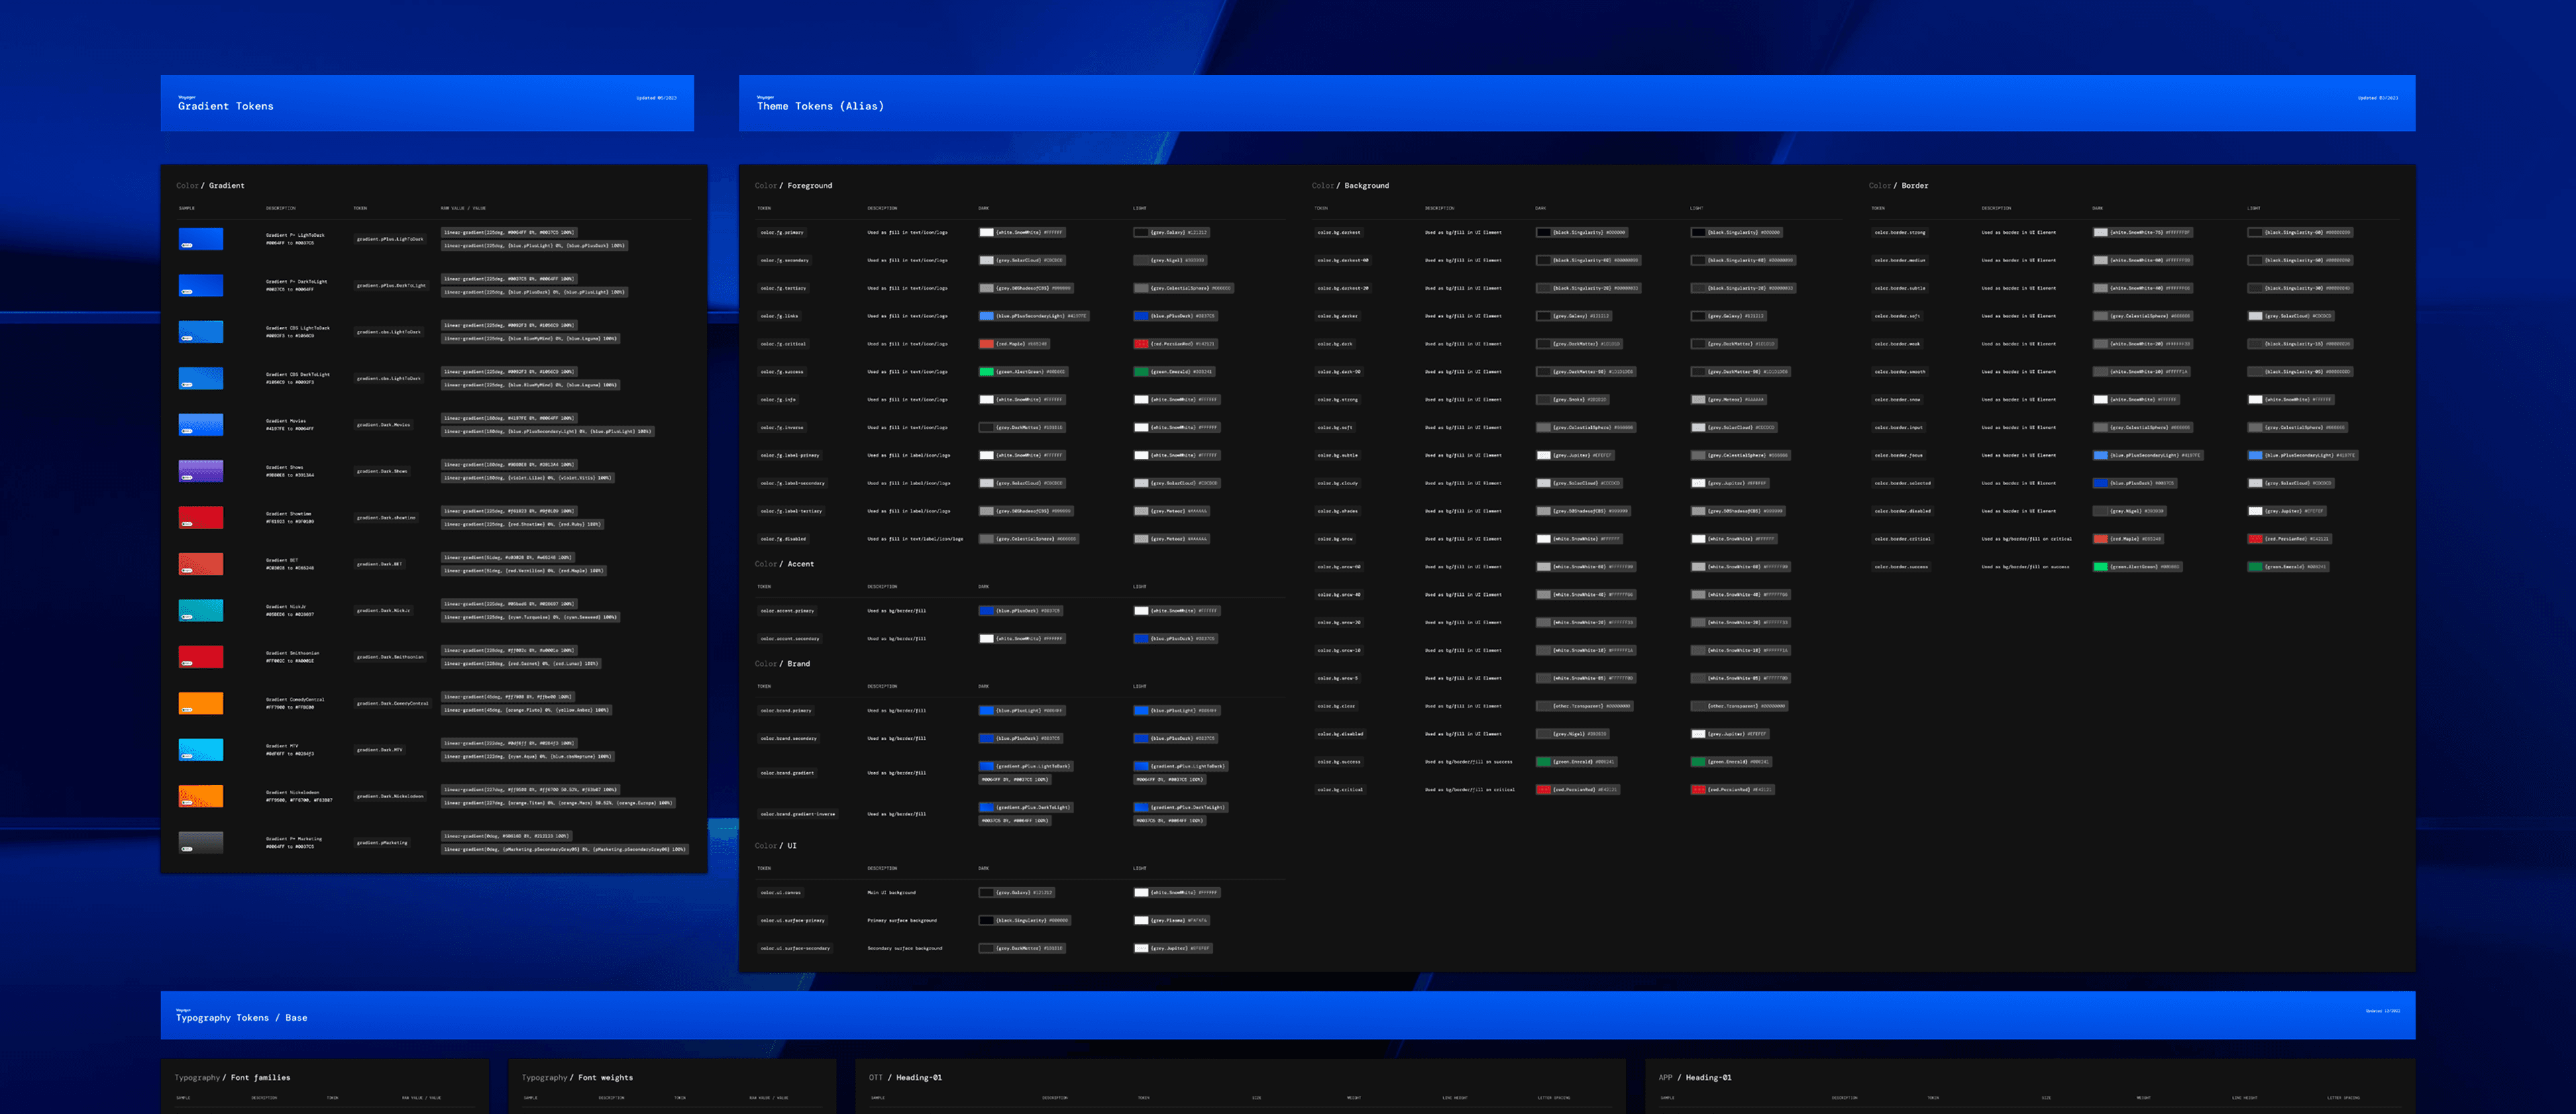Click the Gradient ComedyCentral orange sample swatch
Screen dimensions: 2576x1114
(x=200, y=703)
